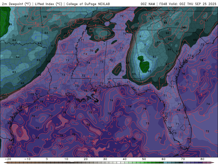Click the '80' tick label on the color scale
Viewport: 218px width, 164px height.
coord(202,159)
